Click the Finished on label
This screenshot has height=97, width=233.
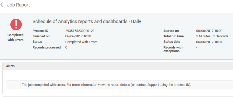(x=41, y=36)
